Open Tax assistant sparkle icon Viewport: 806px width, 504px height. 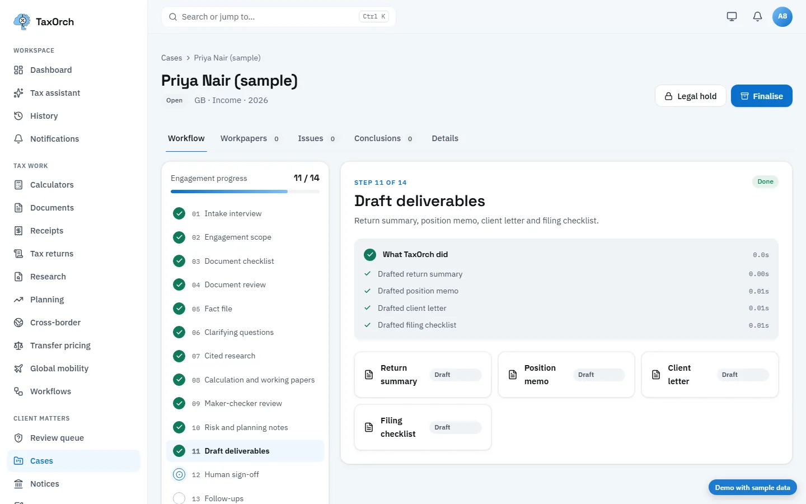pyautogui.click(x=18, y=93)
